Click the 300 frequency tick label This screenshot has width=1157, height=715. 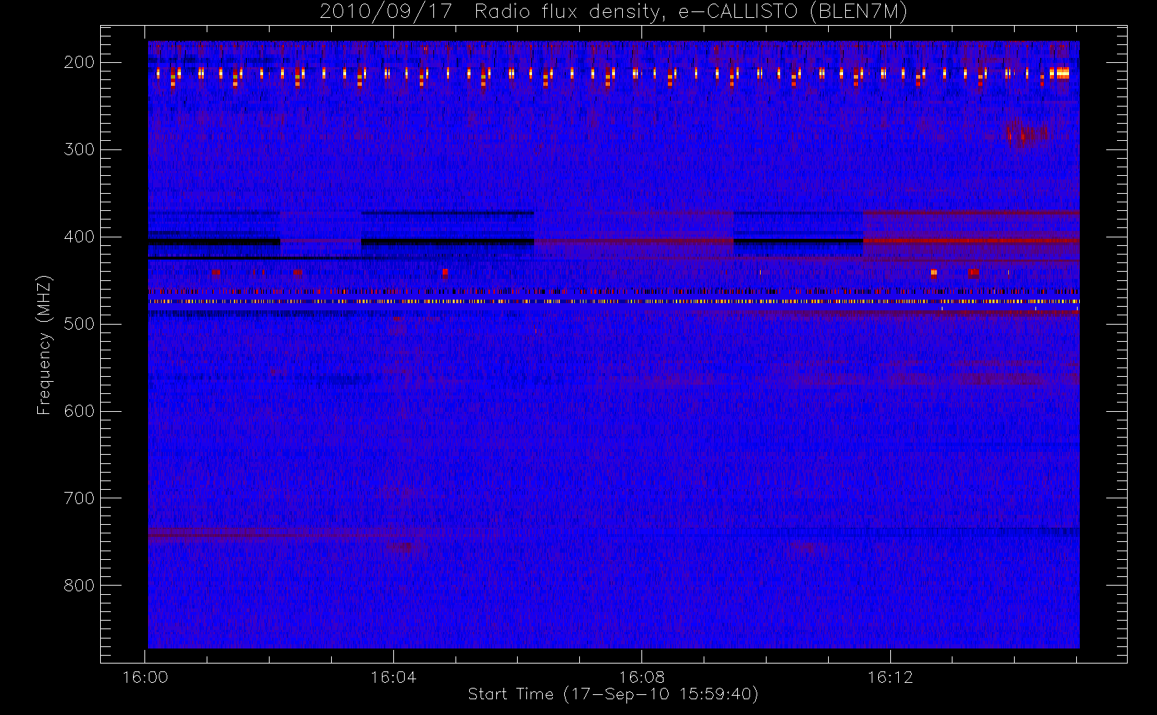(79, 149)
